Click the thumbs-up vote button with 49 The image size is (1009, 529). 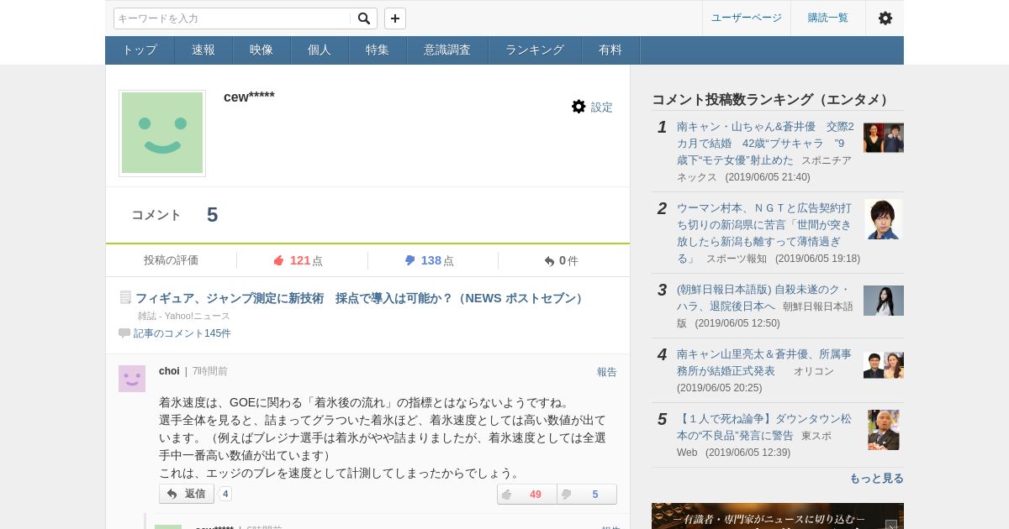(x=527, y=495)
